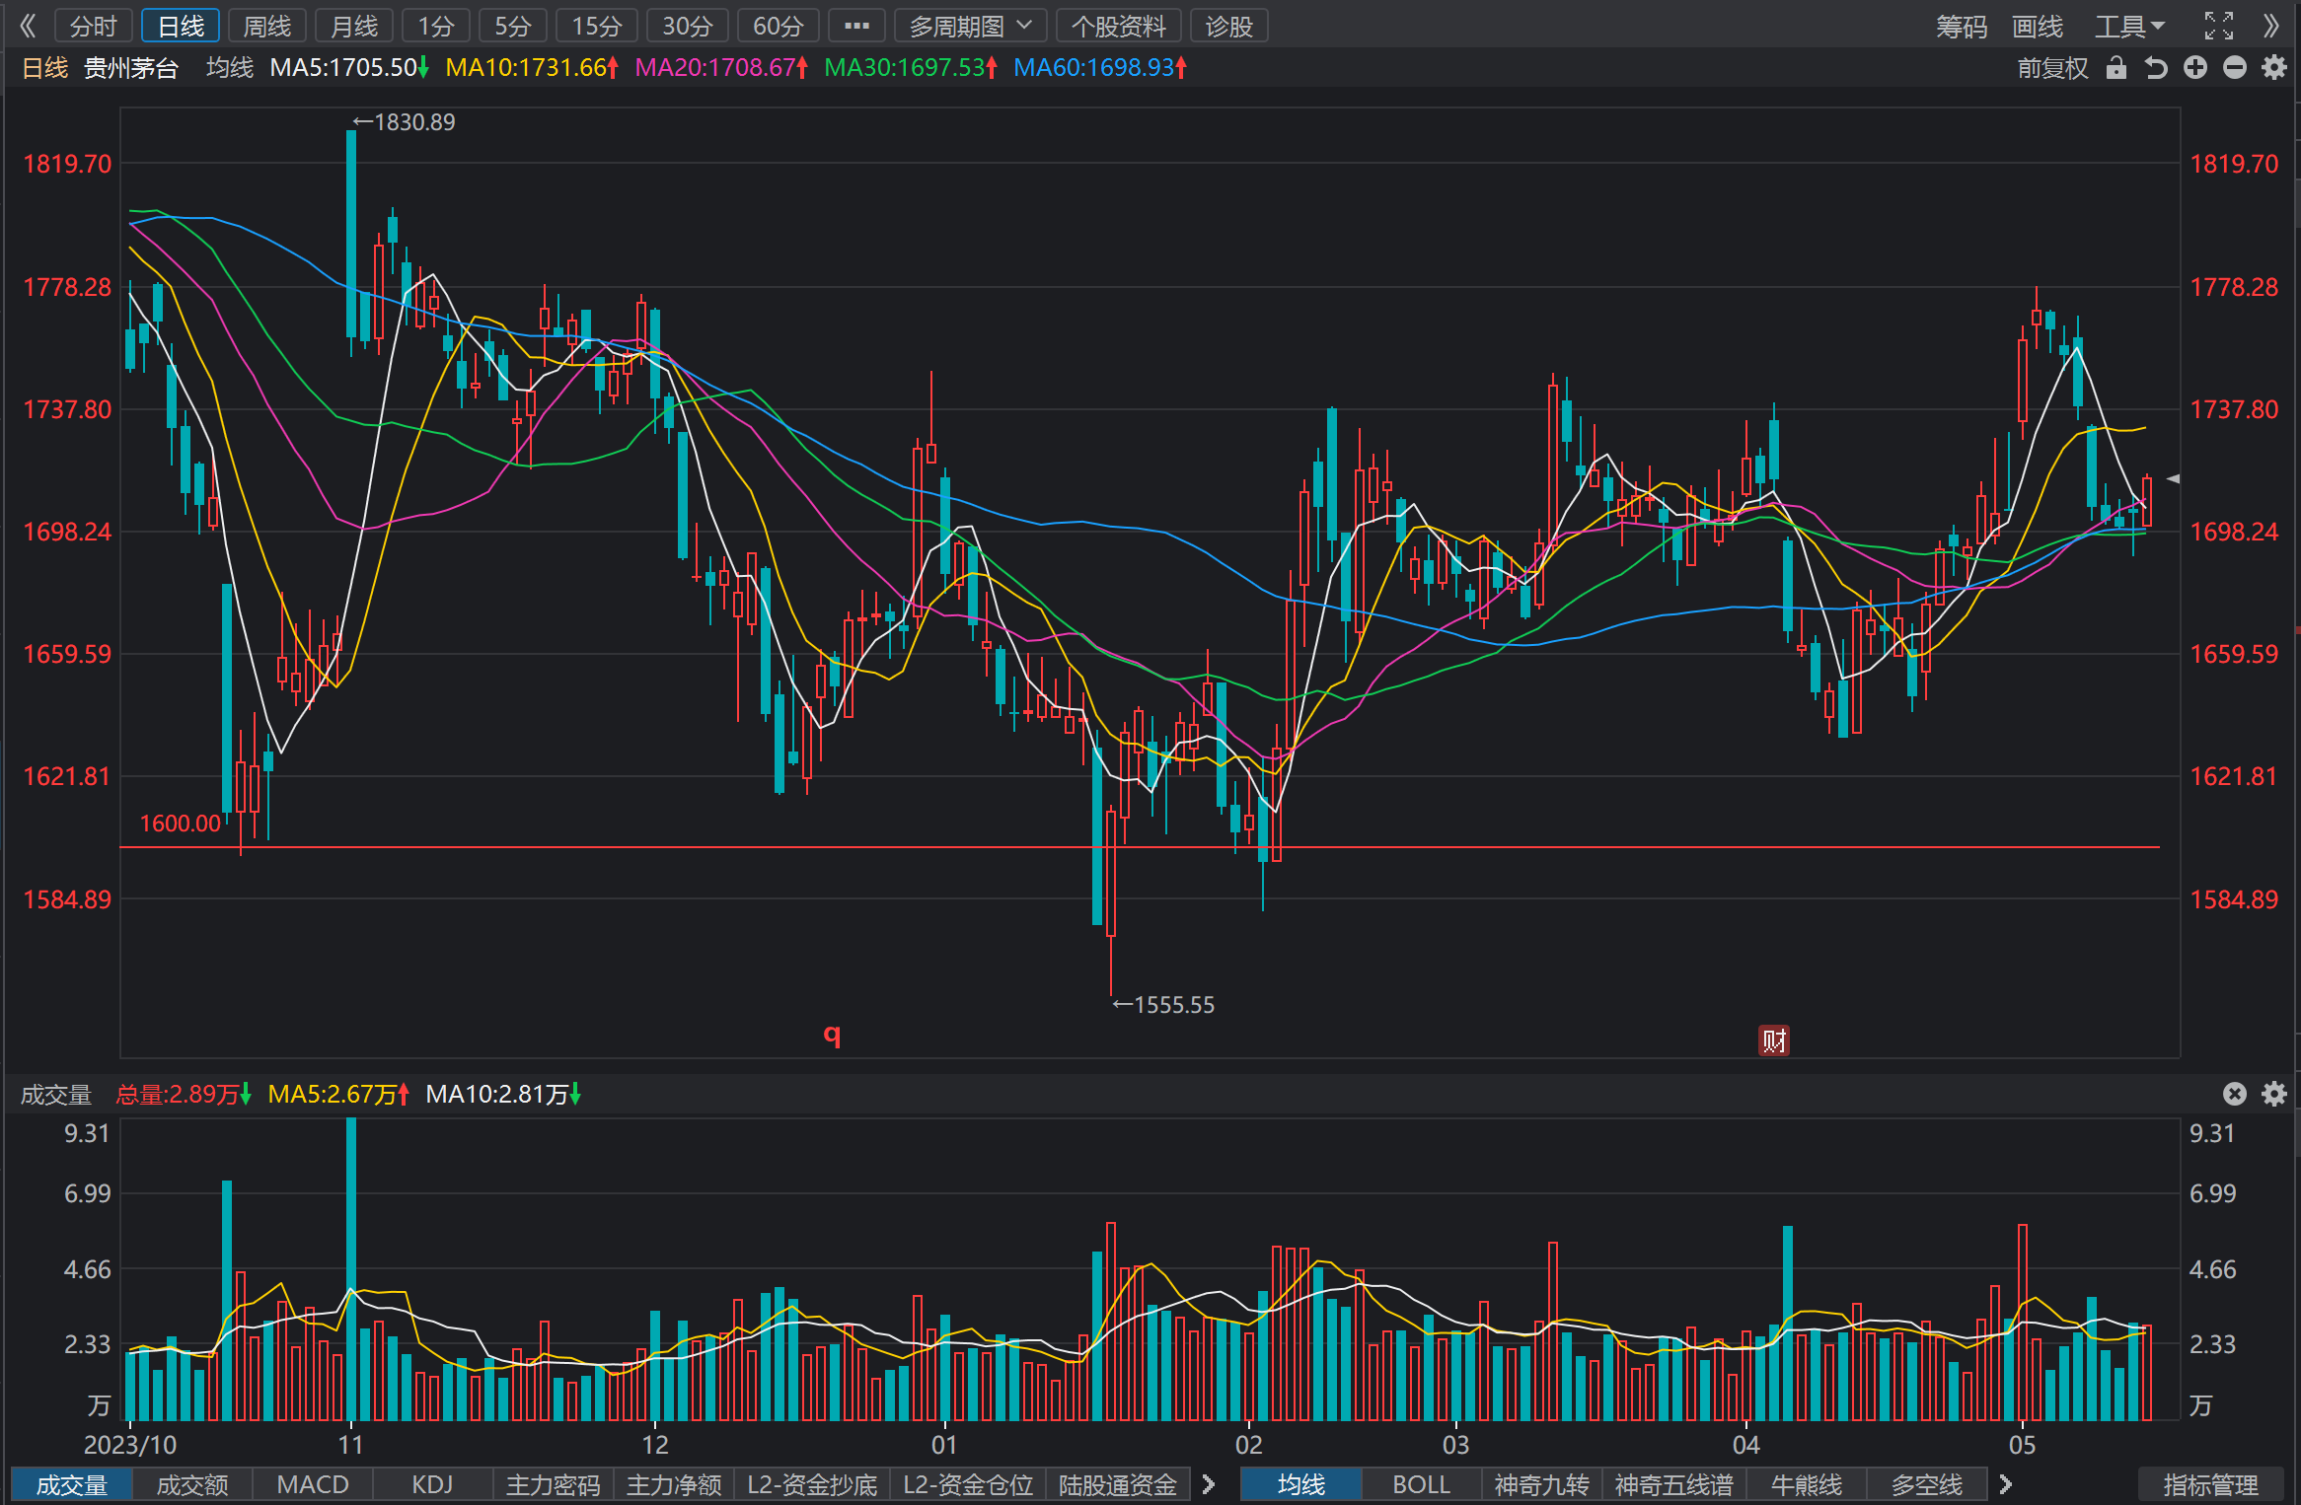Click the 1600.00 horizontal price line
This screenshot has height=1505, width=2301.
[x=1140, y=847]
